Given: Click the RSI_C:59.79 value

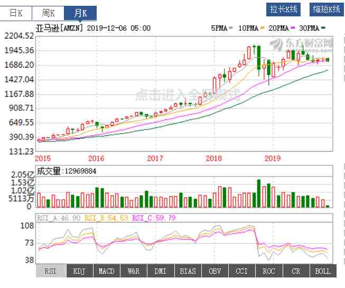Looking at the screenshot, I should click(x=154, y=218).
